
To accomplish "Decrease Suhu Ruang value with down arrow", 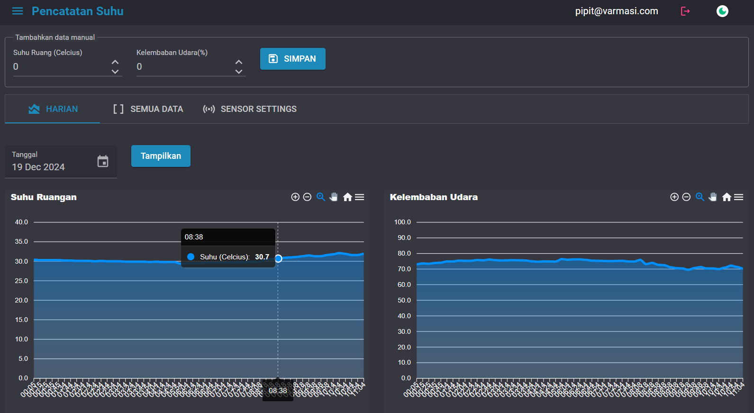I will [x=115, y=72].
